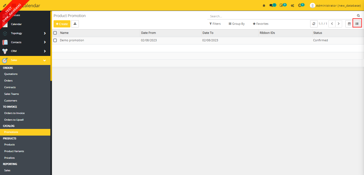The width and height of the screenshot is (364, 175).
Task: Click the Create button
Action: click(62, 24)
